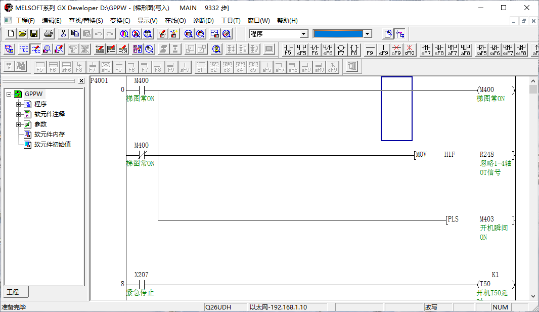Insert closed branch contact sF6

tap(328, 50)
